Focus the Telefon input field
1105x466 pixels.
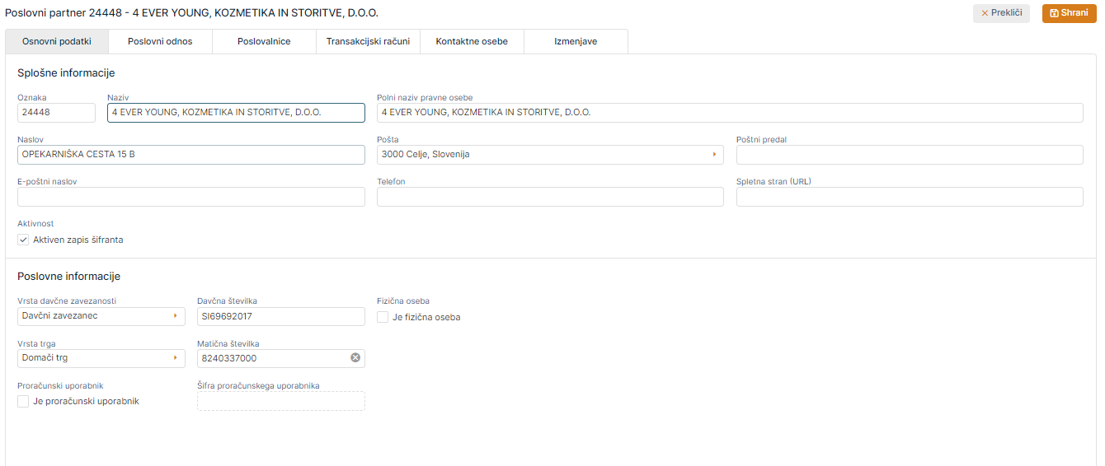pos(550,197)
